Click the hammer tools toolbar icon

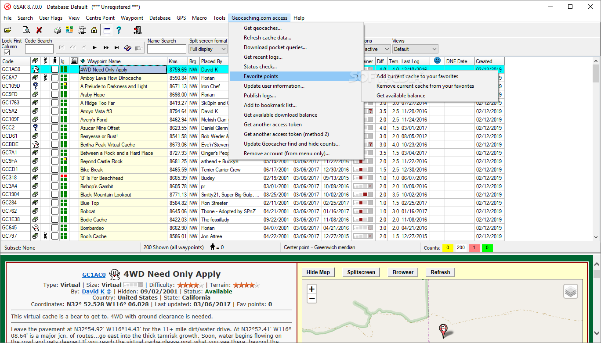82,30
